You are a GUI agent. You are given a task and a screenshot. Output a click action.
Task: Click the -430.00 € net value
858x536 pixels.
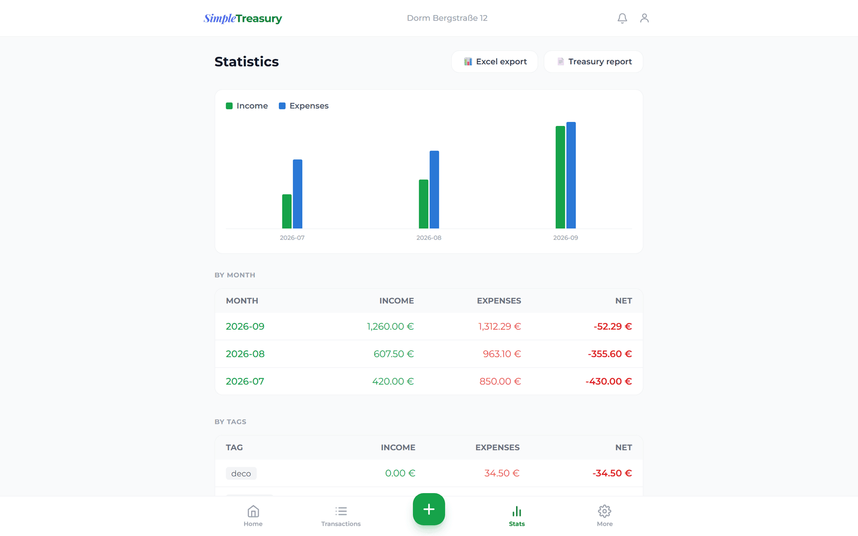(609, 381)
